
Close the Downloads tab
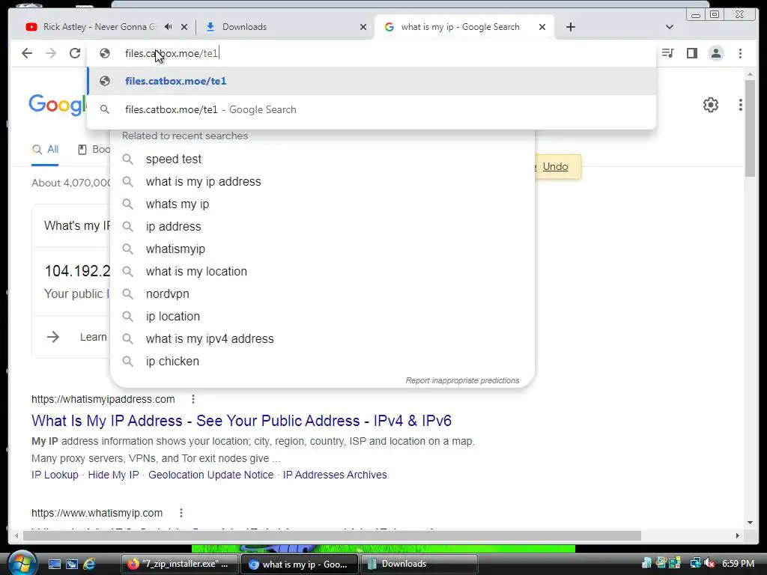[363, 27]
